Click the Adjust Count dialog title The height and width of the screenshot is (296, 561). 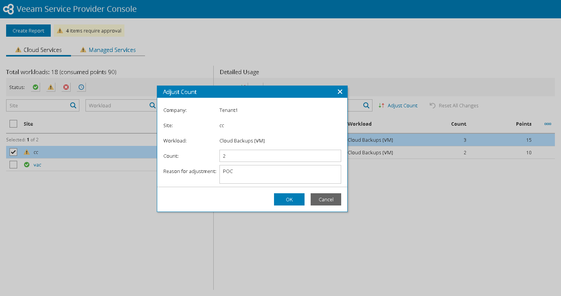click(x=180, y=92)
